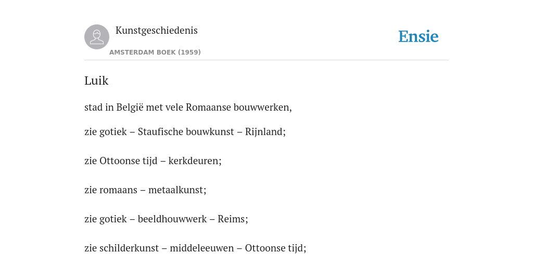Click the sentence about Romaanse bouwwerken
Image resolution: width=533 pixels, height=266 pixels.
[x=188, y=108]
